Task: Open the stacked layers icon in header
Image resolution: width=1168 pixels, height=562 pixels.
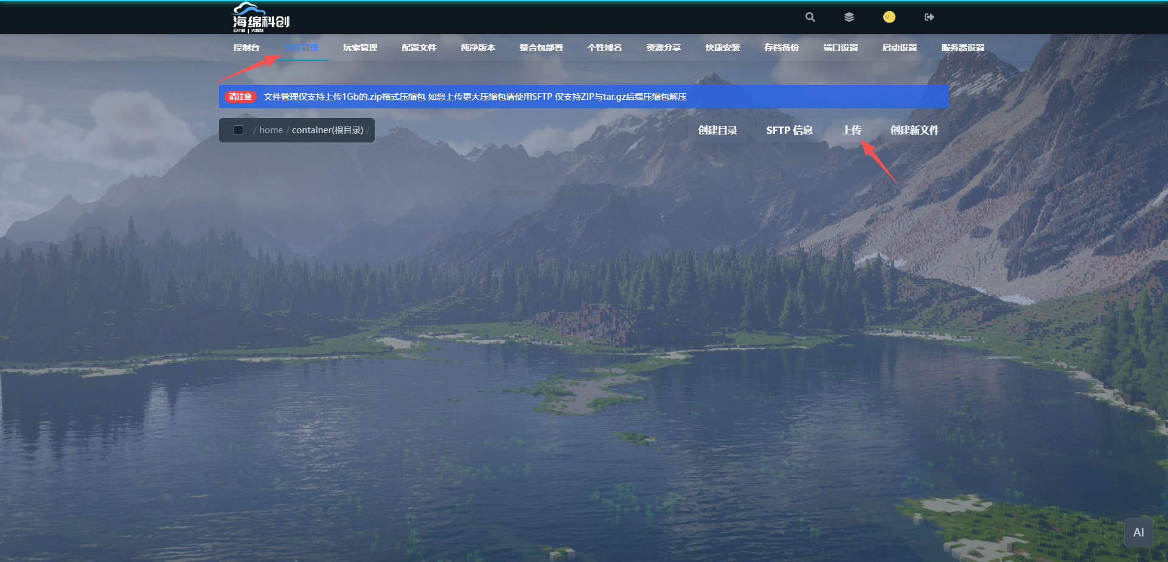Action: (849, 17)
